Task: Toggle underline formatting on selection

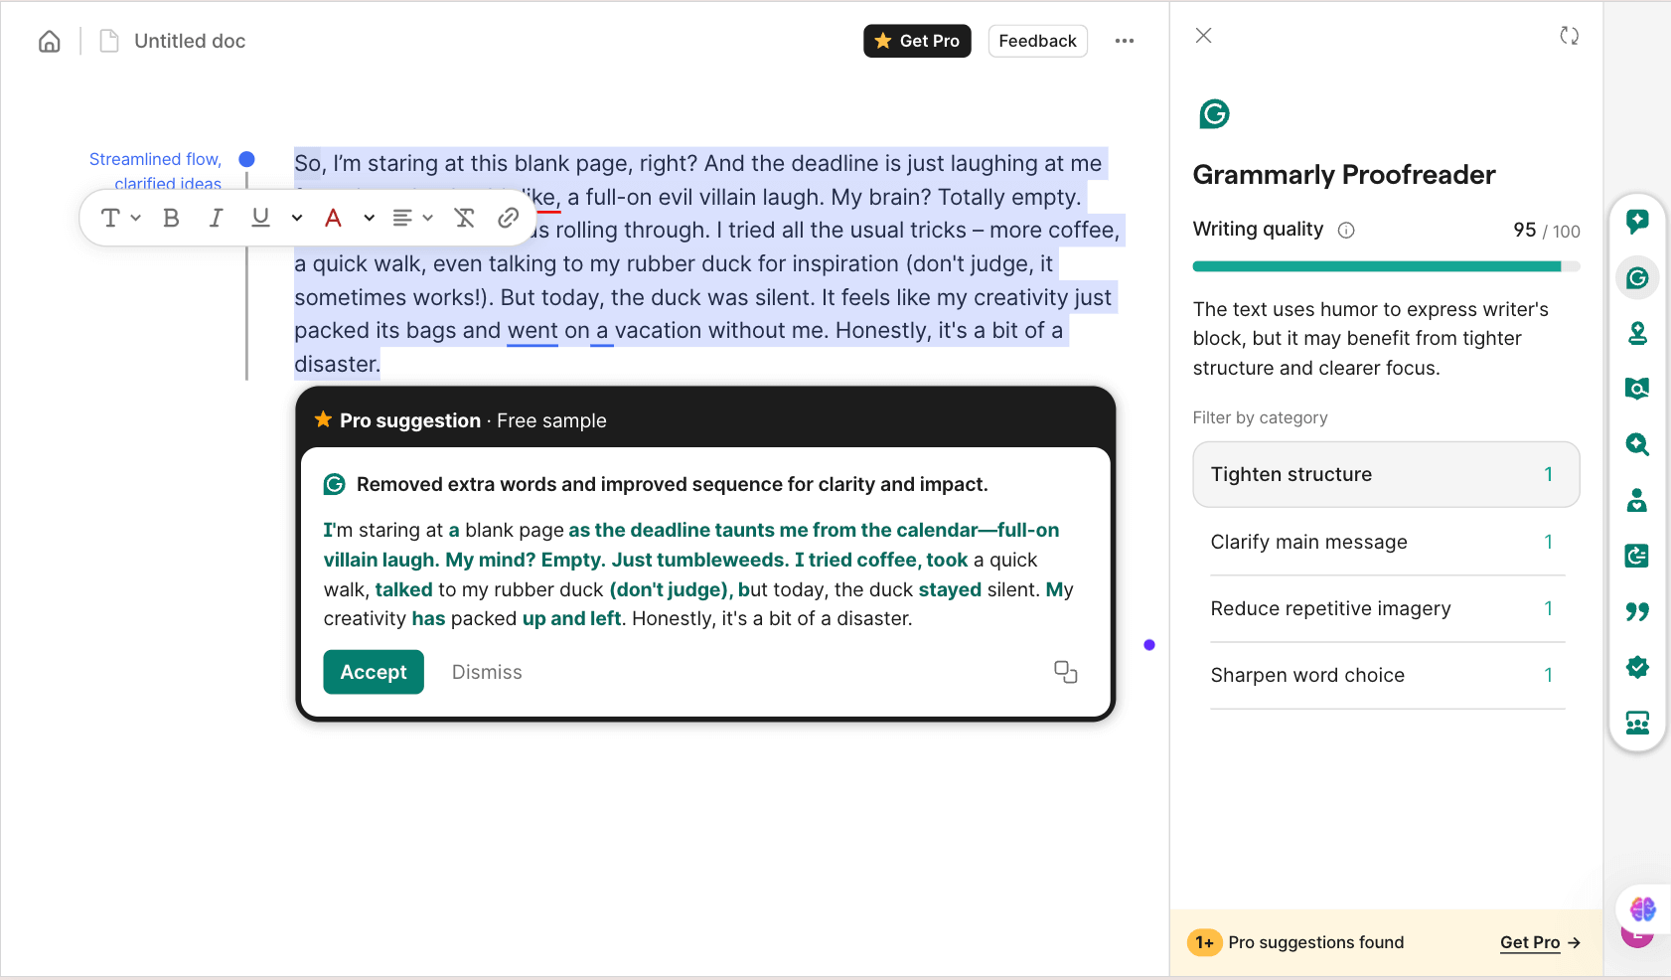Action: (260, 218)
